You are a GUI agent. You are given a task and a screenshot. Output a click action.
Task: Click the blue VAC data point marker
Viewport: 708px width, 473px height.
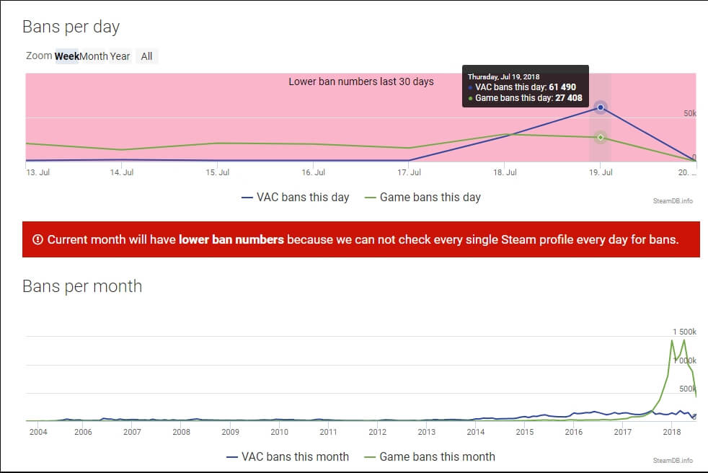pos(601,107)
